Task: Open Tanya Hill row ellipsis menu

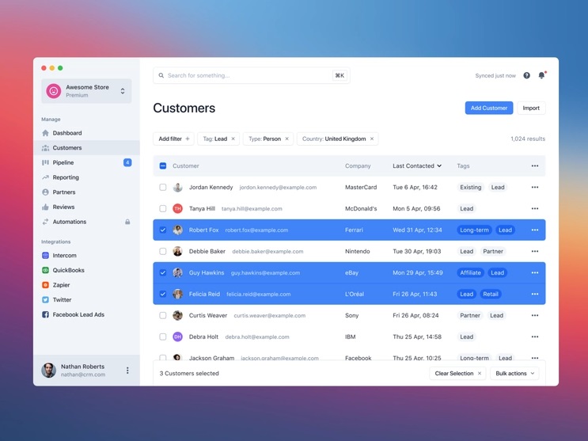Action: [535, 209]
